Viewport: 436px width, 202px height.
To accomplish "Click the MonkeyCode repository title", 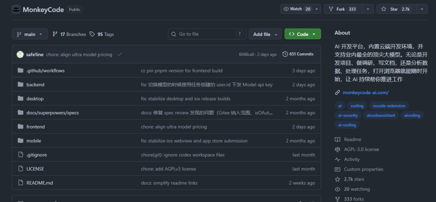I will [43, 9].
